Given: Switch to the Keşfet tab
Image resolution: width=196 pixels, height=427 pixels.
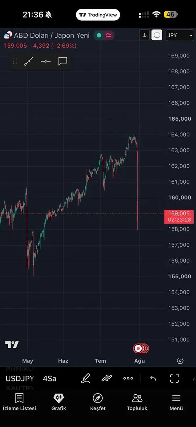Looking at the screenshot, I should (x=98, y=402).
